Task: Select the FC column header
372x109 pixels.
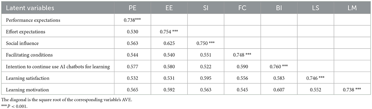Action: [242, 8]
